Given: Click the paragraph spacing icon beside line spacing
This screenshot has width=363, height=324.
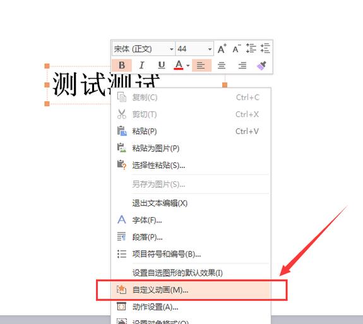Looking at the screenshot, I should (x=265, y=49).
